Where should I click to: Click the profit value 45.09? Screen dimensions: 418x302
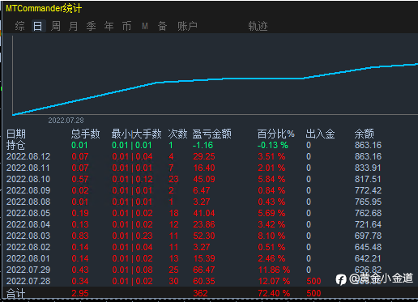tap(204, 179)
